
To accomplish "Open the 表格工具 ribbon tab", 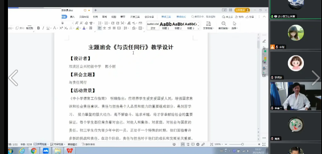I will 166,17.
